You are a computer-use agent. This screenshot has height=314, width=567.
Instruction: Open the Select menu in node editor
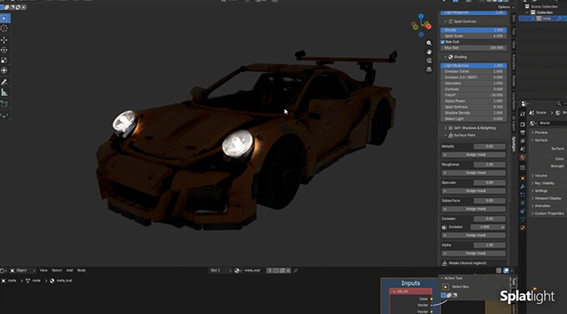pos(57,271)
